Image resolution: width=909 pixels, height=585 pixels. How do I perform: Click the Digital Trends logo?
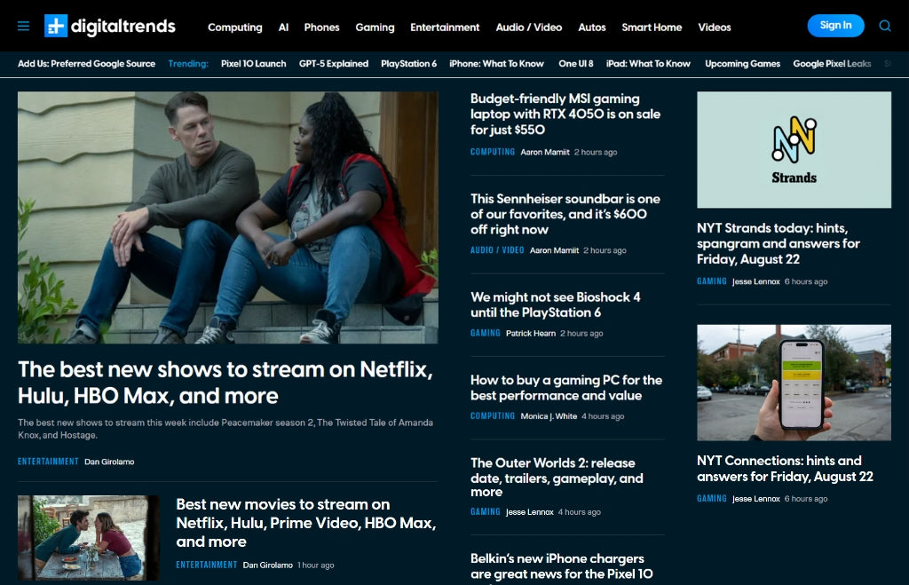click(110, 27)
